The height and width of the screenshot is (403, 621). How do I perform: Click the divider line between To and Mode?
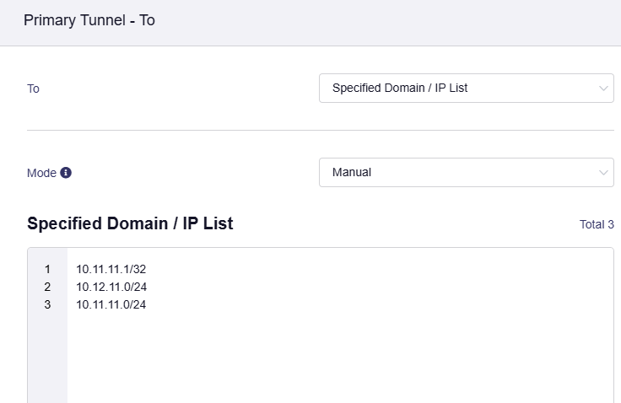coord(321,130)
